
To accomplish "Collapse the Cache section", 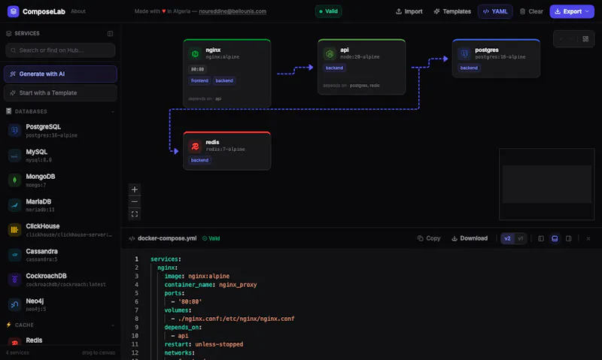I will tap(113, 325).
